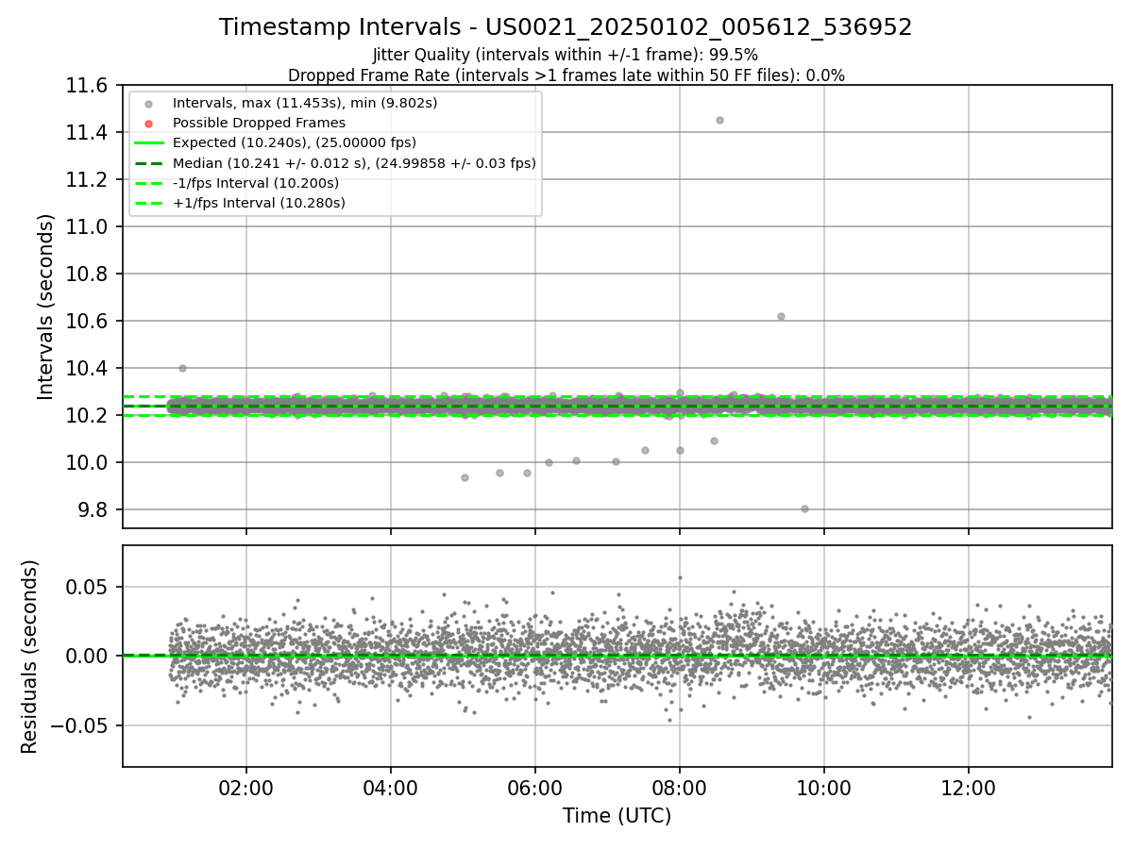1133x849 pixels.
Task: Click the 'Time (UTC)' x-axis label
Action: point(617,816)
